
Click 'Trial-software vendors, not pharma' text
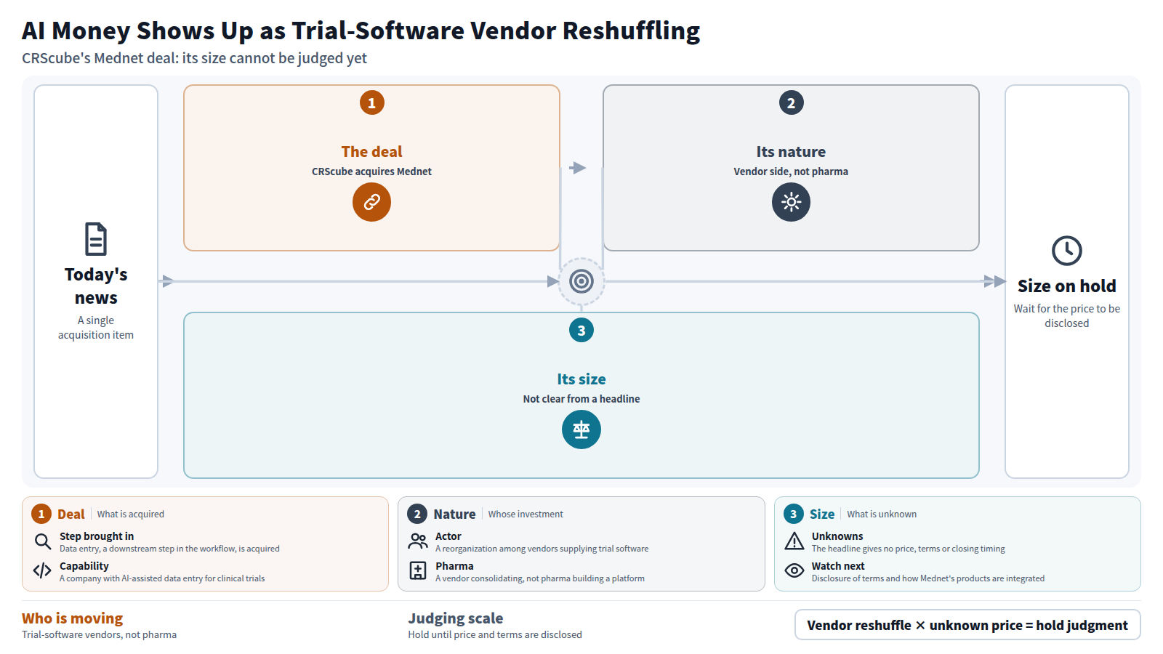tap(100, 635)
